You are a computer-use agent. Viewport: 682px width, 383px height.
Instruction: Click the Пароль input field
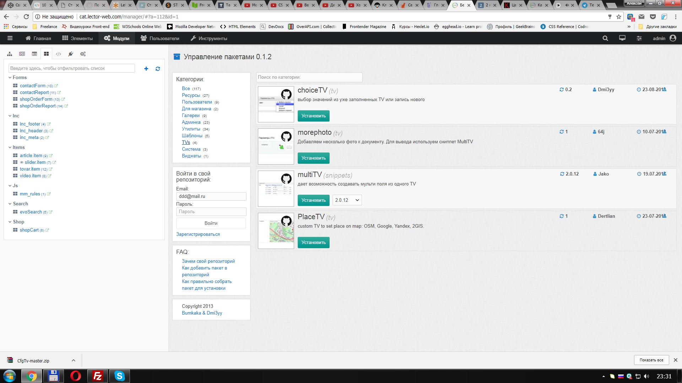[211, 212]
